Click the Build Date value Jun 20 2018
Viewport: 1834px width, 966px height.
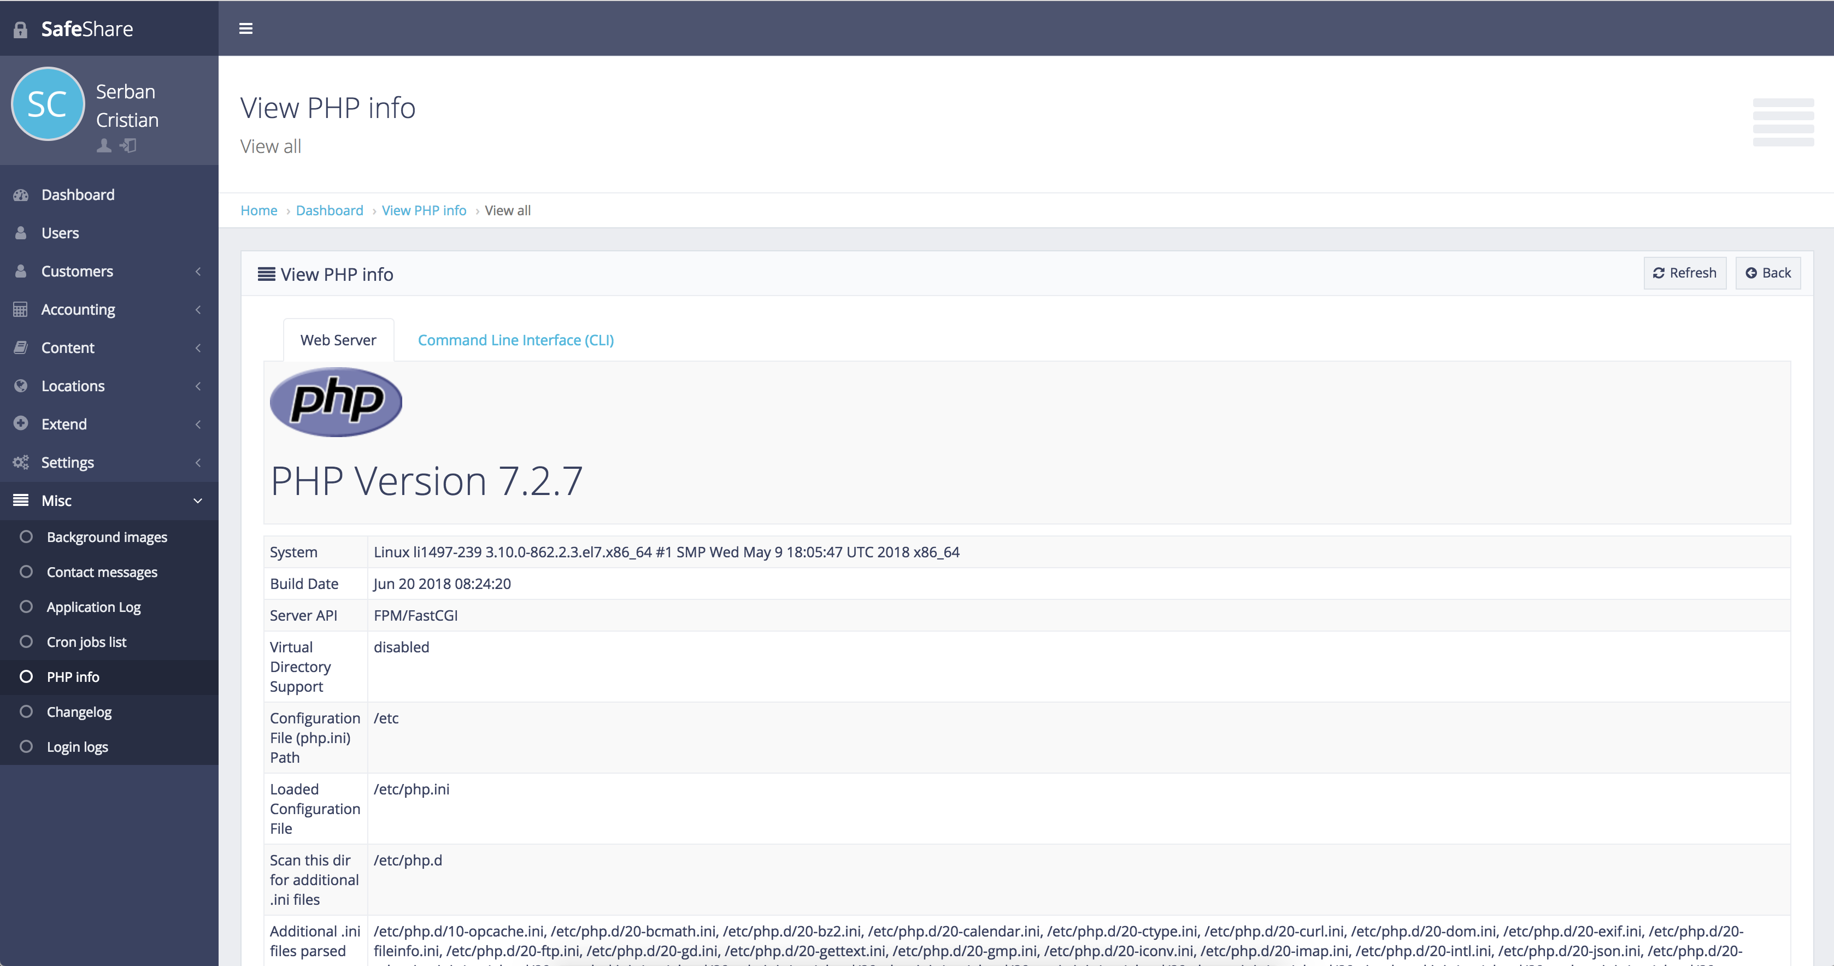click(442, 585)
